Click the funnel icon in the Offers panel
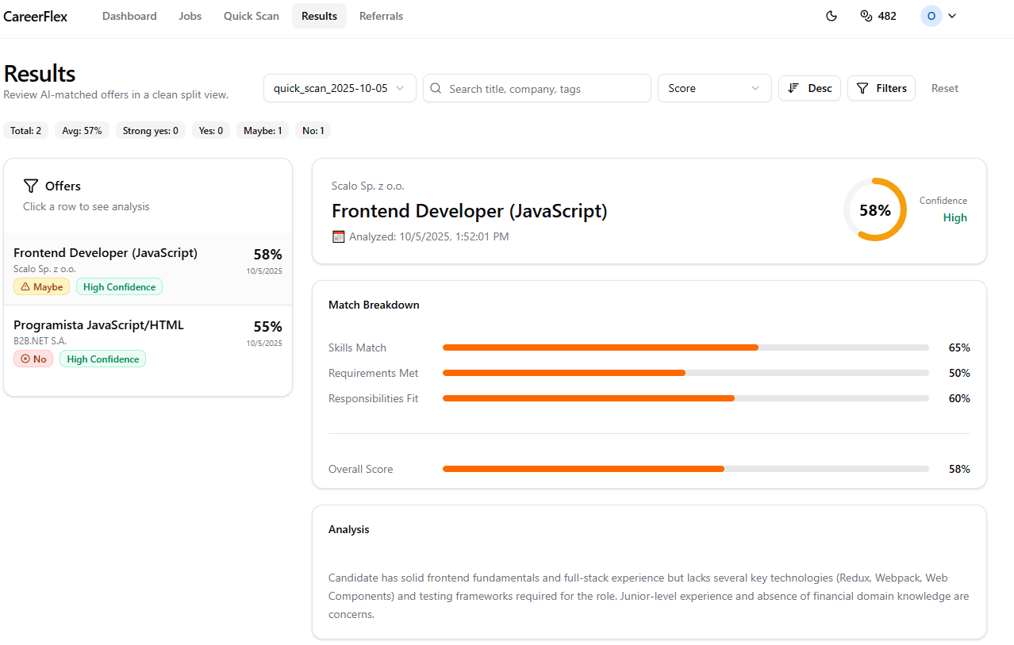 coord(31,186)
